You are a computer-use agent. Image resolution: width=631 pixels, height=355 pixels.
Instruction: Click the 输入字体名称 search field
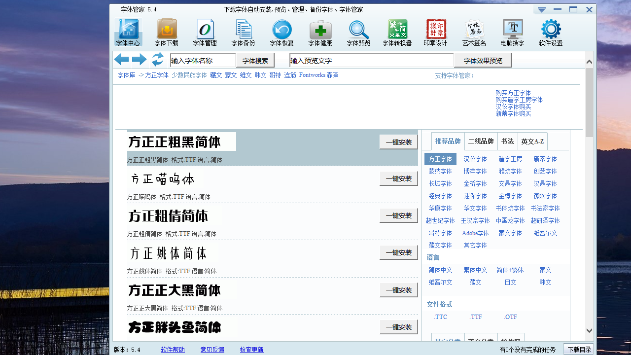203,61
